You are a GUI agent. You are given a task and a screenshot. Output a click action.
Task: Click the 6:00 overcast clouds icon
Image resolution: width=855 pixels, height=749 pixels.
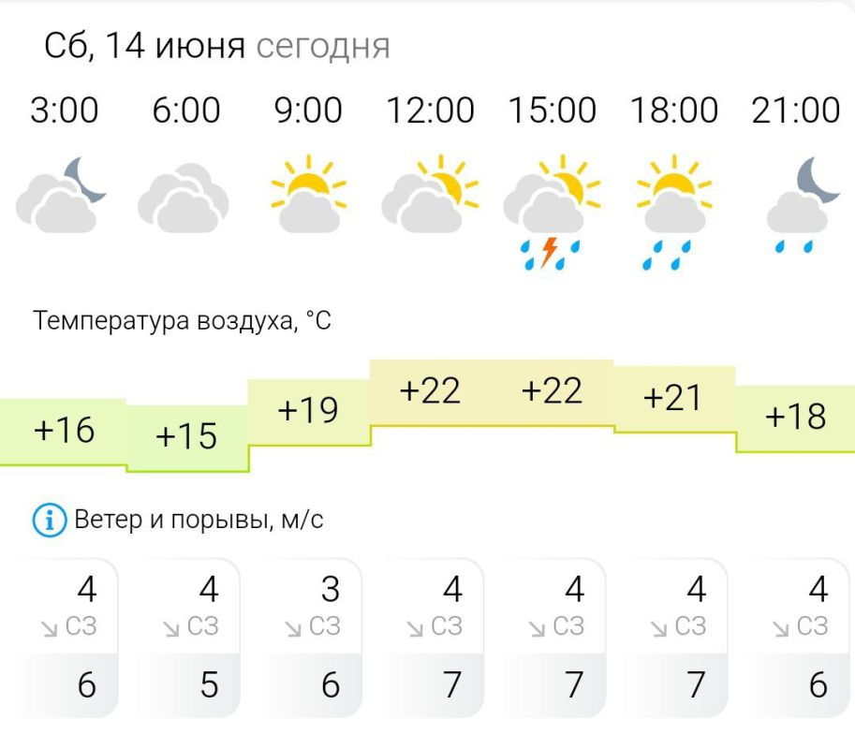click(184, 198)
